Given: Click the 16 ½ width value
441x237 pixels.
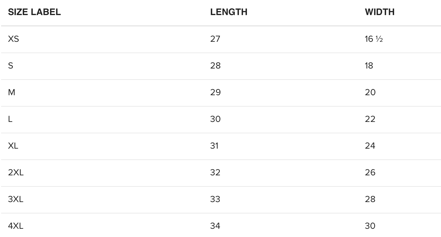Looking at the screenshot, I should pyautogui.click(x=374, y=39).
